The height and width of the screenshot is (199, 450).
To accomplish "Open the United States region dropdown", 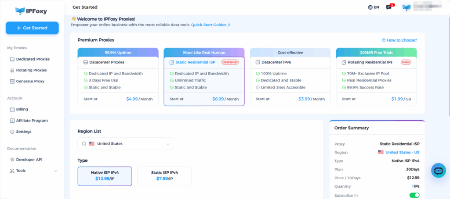I will click(125, 144).
